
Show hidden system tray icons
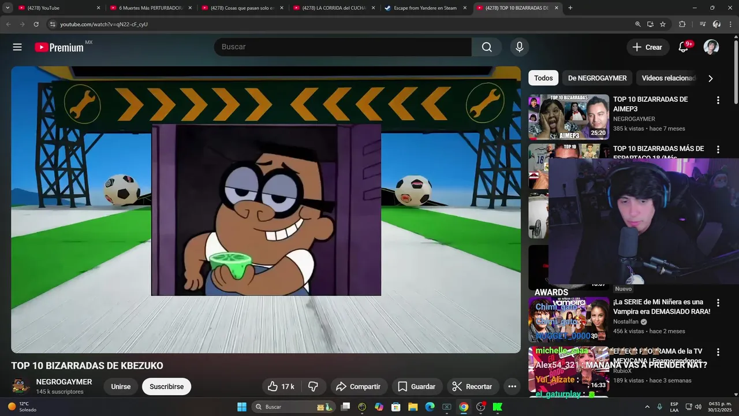point(647,407)
